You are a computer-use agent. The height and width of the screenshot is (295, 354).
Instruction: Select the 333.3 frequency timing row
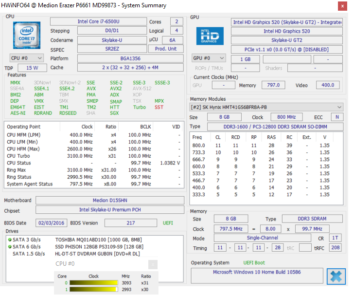coord(266,194)
